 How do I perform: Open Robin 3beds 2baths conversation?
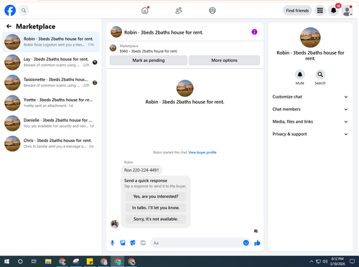(51, 42)
